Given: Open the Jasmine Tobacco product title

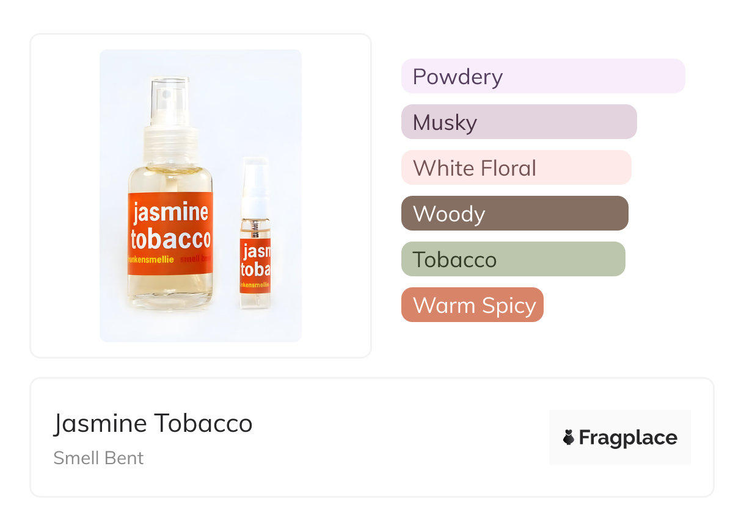Looking at the screenshot, I should pyautogui.click(x=153, y=423).
